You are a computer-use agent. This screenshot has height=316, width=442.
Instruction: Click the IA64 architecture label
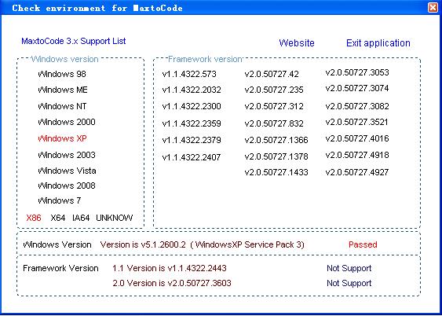click(81, 218)
